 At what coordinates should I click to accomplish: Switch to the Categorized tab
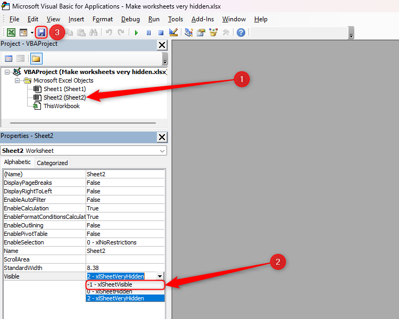tap(52, 163)
